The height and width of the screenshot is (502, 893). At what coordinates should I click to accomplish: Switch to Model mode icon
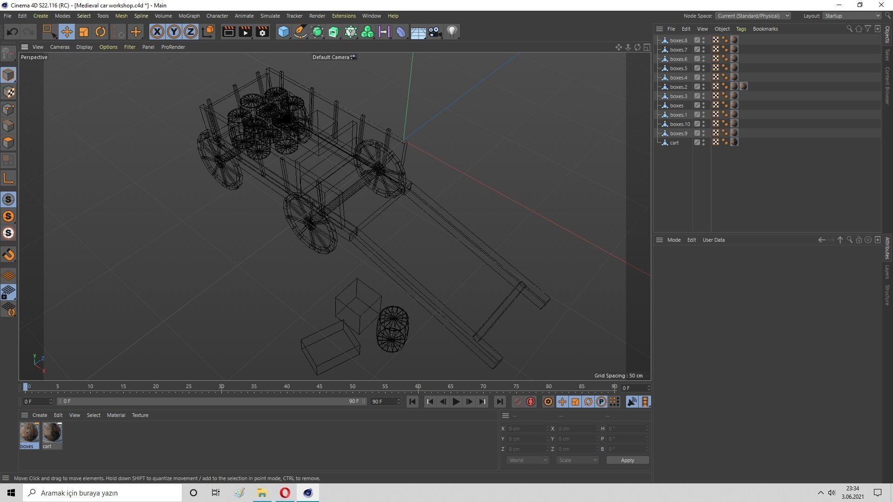(x=8, y=75)
